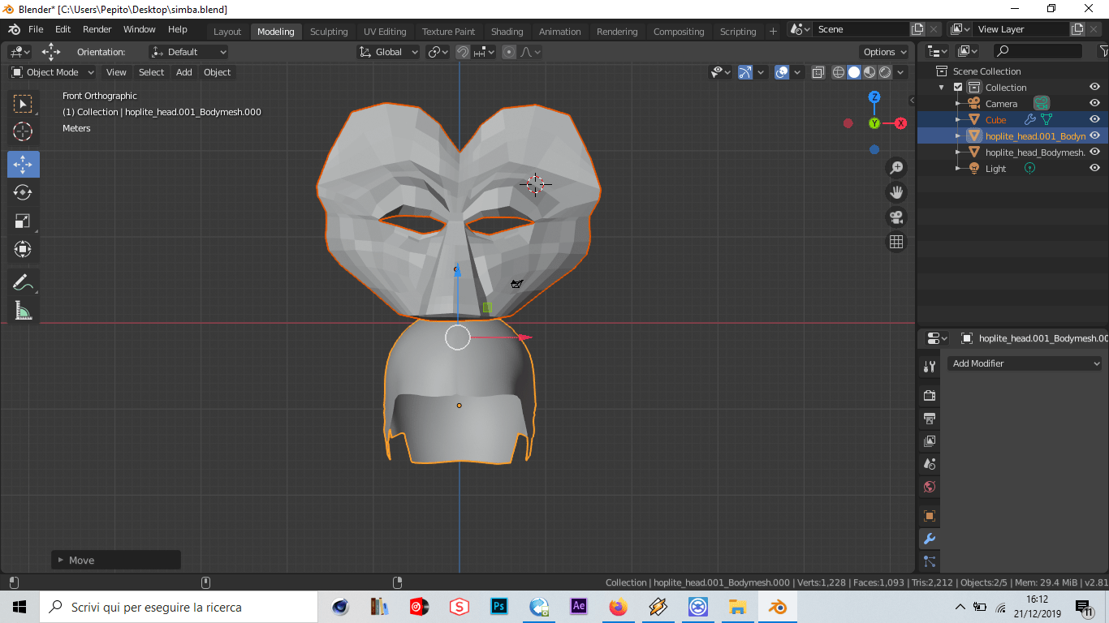Screen dimensions: 1109x623
Task: Open the Output properties tab
Action: pyautogui.click(x=930, y=419)
